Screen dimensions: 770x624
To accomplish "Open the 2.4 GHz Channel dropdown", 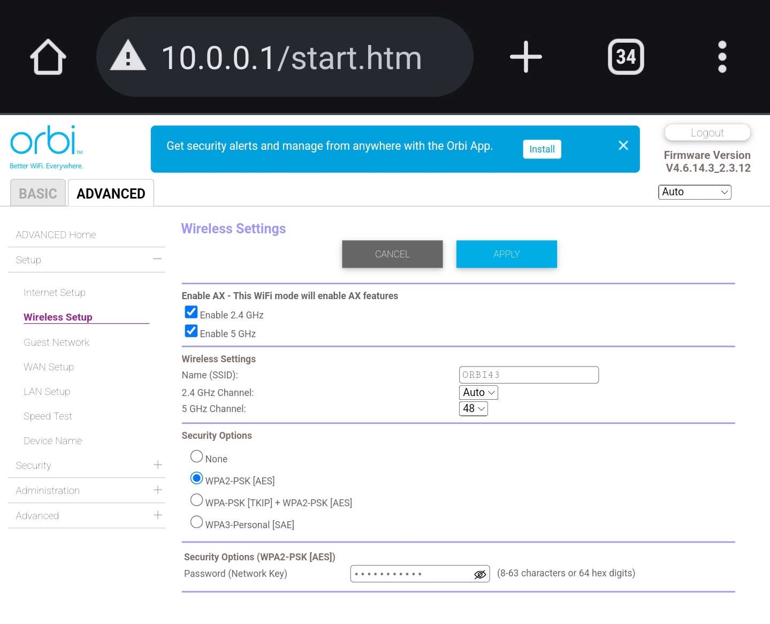I will tap(478, 393).
